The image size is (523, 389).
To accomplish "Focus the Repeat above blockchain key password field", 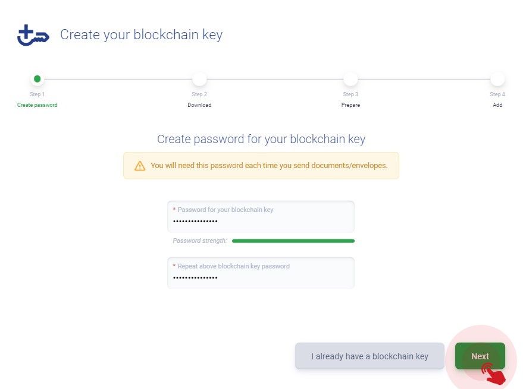I will click(x=261, y=273).
